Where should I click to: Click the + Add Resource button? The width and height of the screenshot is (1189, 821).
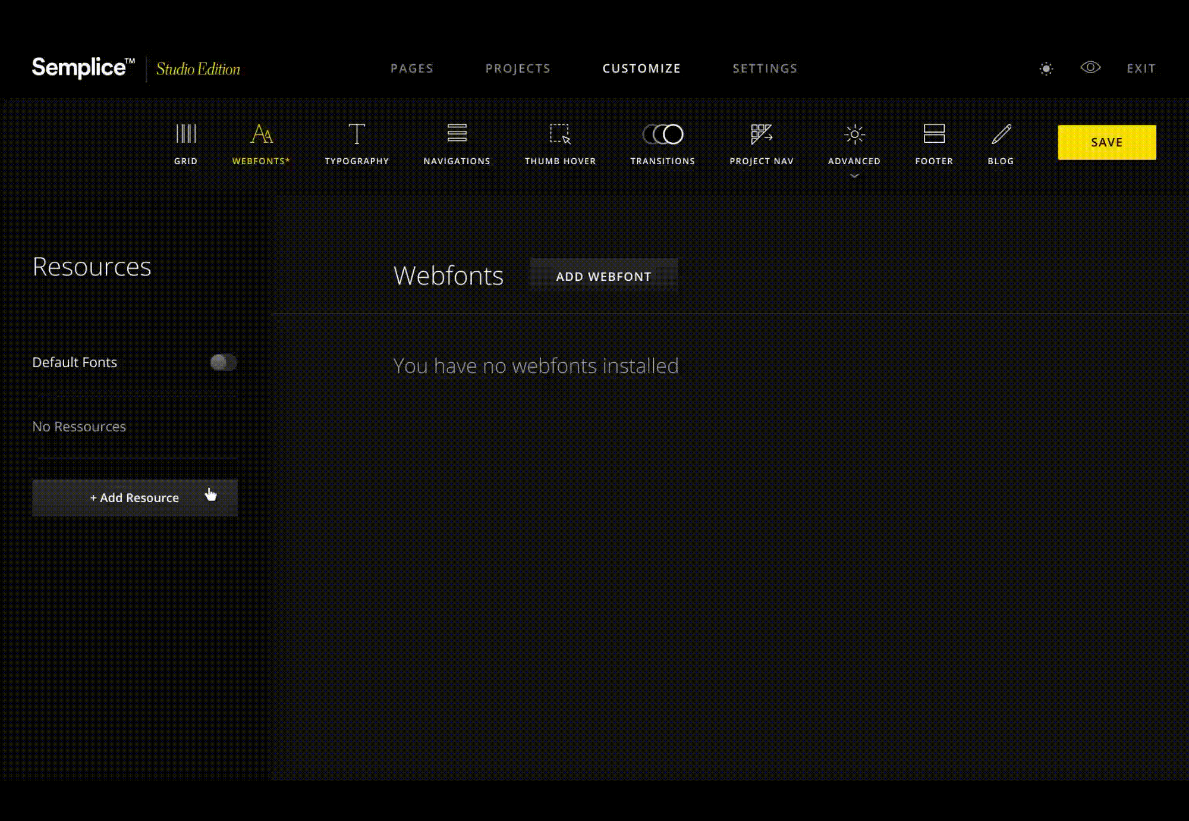tap(135, 498)
